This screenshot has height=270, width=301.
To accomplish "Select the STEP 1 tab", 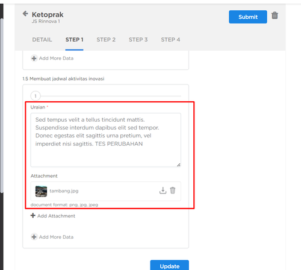I will 74,40.
